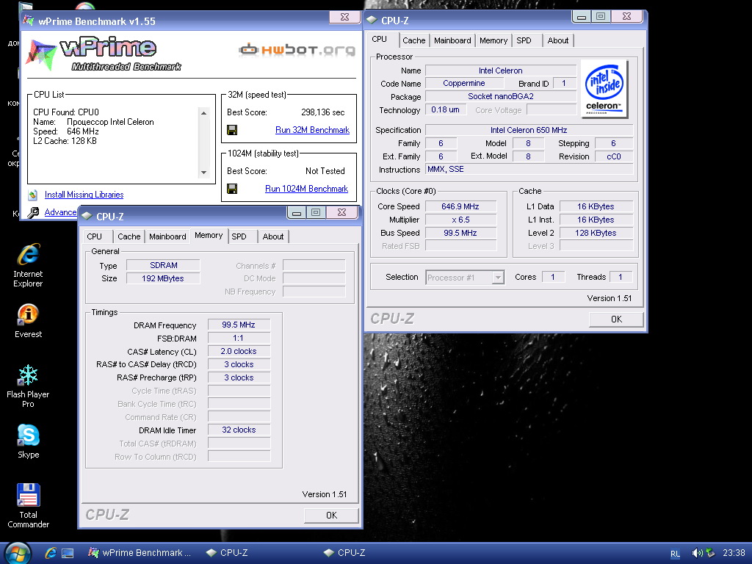Click the Level 2 cache value 128 KBytes
The image size is (752, 564).
[x=596, y=233]
